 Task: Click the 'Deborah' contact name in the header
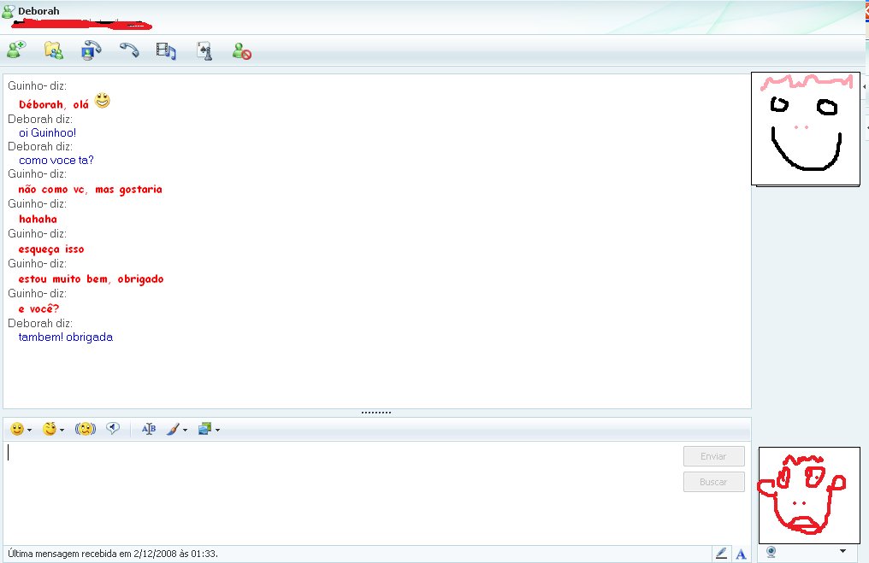pyautogui.click(x=38, y=10)
